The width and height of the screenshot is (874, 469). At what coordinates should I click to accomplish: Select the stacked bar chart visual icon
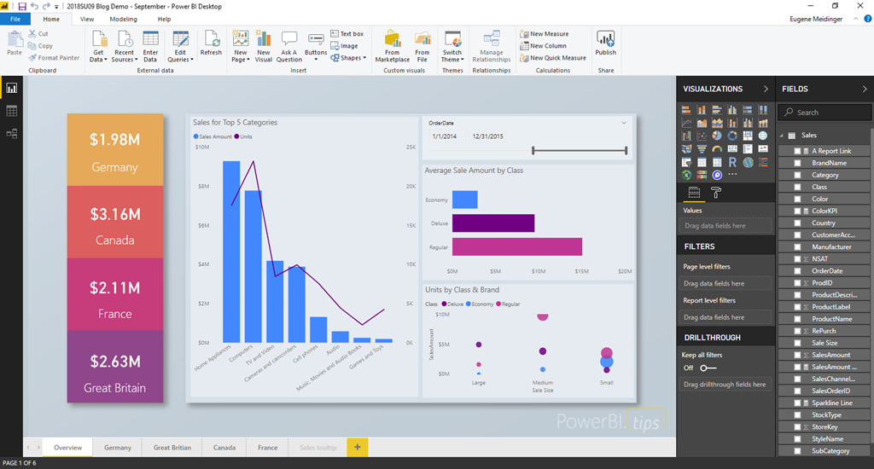(687, 110)
